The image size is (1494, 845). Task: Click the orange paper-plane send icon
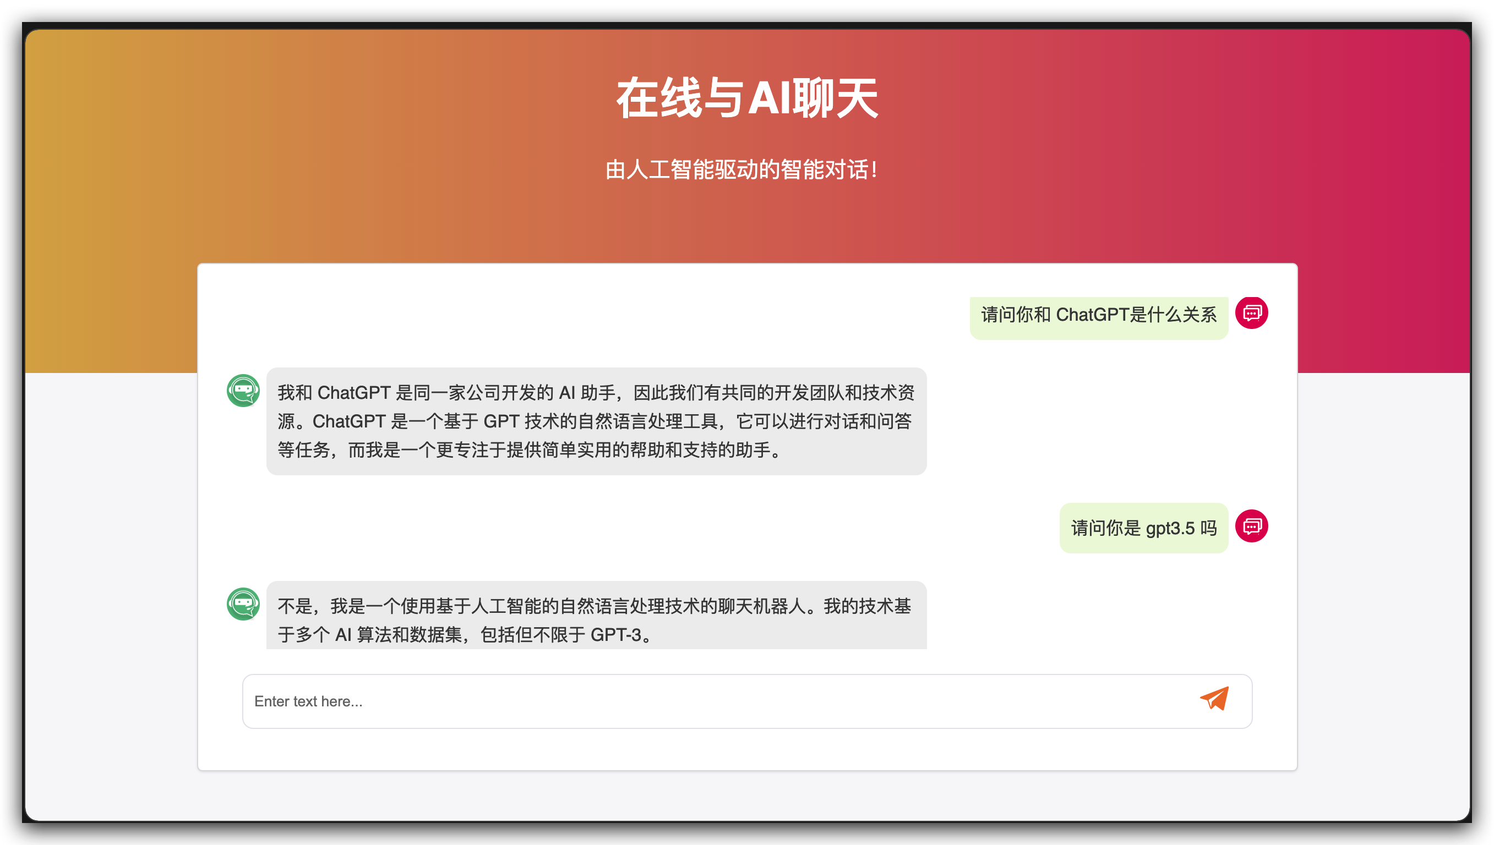[x=1214, y=699]
